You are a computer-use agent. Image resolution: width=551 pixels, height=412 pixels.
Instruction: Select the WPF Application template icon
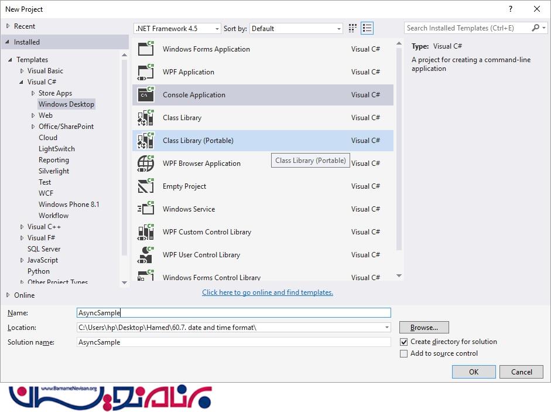pyautogui.click(x=145, y=71)
